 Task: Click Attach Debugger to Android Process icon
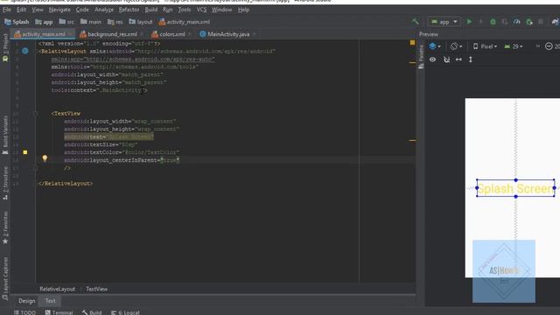(529, 22)
